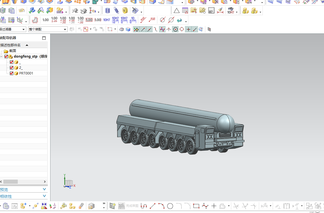This screenshot has width=324, height=213.
Task: Click the triangle datum icon in toolbar
Action: [x=177, y=11]
